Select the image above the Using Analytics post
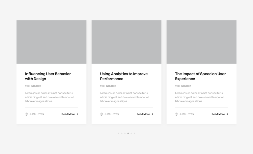 click(126, 42)
